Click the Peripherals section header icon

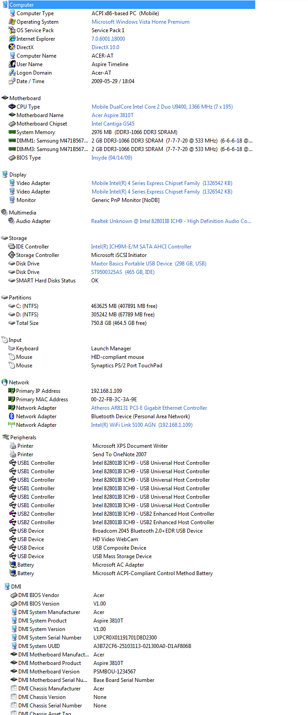(x=6, y=437)
